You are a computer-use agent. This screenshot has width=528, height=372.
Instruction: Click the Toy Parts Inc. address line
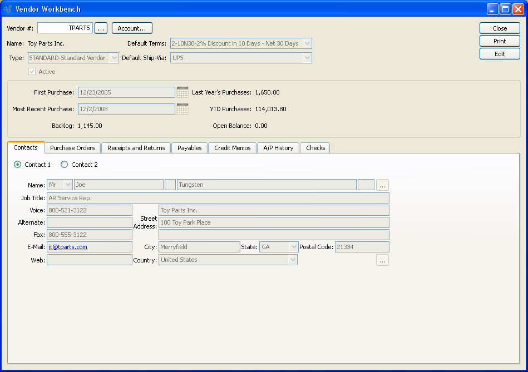[274, 210]
